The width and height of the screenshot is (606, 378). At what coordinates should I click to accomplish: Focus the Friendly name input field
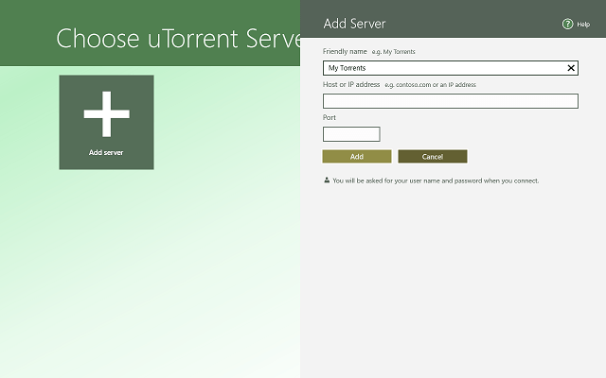(x=451, y=68)
